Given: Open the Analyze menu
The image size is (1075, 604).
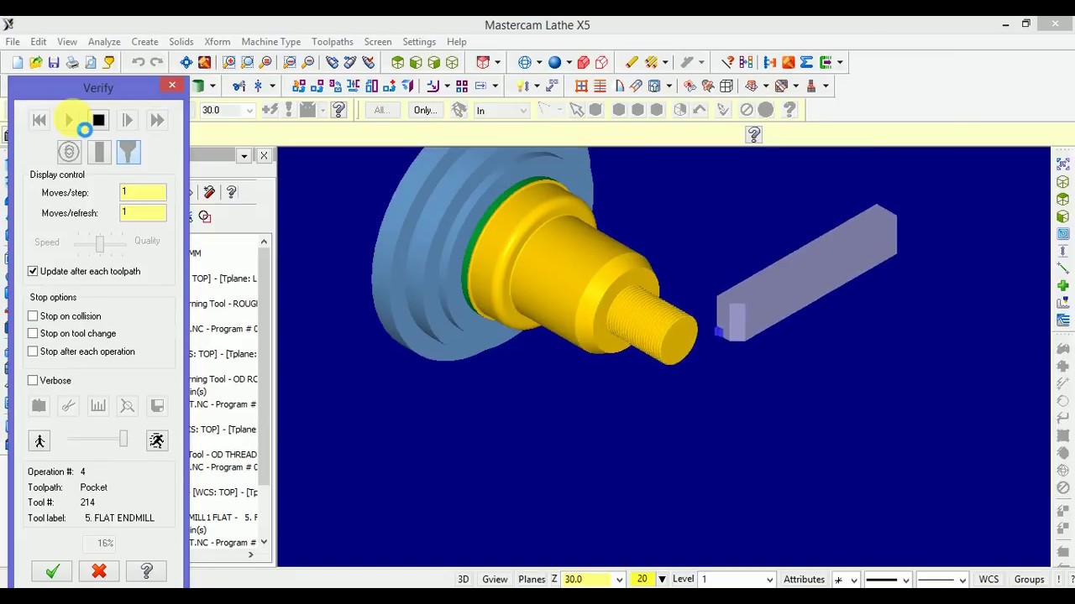Looking at the screenshot, I should pyautogui.click(x=104, y=42).
